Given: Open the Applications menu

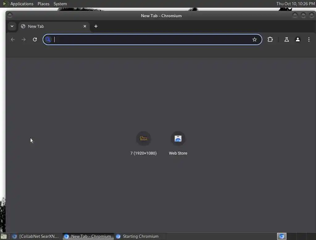Looking at the screenshot, I should pos(22,4).
